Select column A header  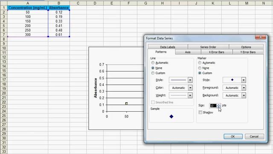pos(28,3)
